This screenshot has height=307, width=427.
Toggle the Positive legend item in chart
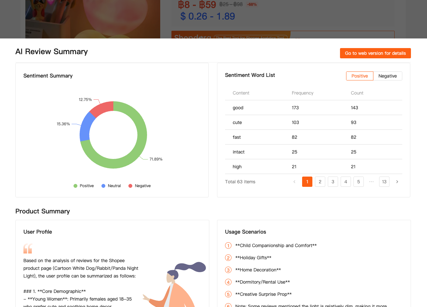pos(83,186)
